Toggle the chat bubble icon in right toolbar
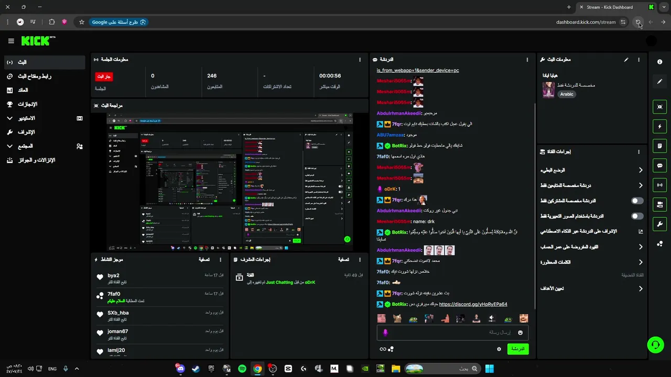Viewport: 671px width, 377px height. 659,165
